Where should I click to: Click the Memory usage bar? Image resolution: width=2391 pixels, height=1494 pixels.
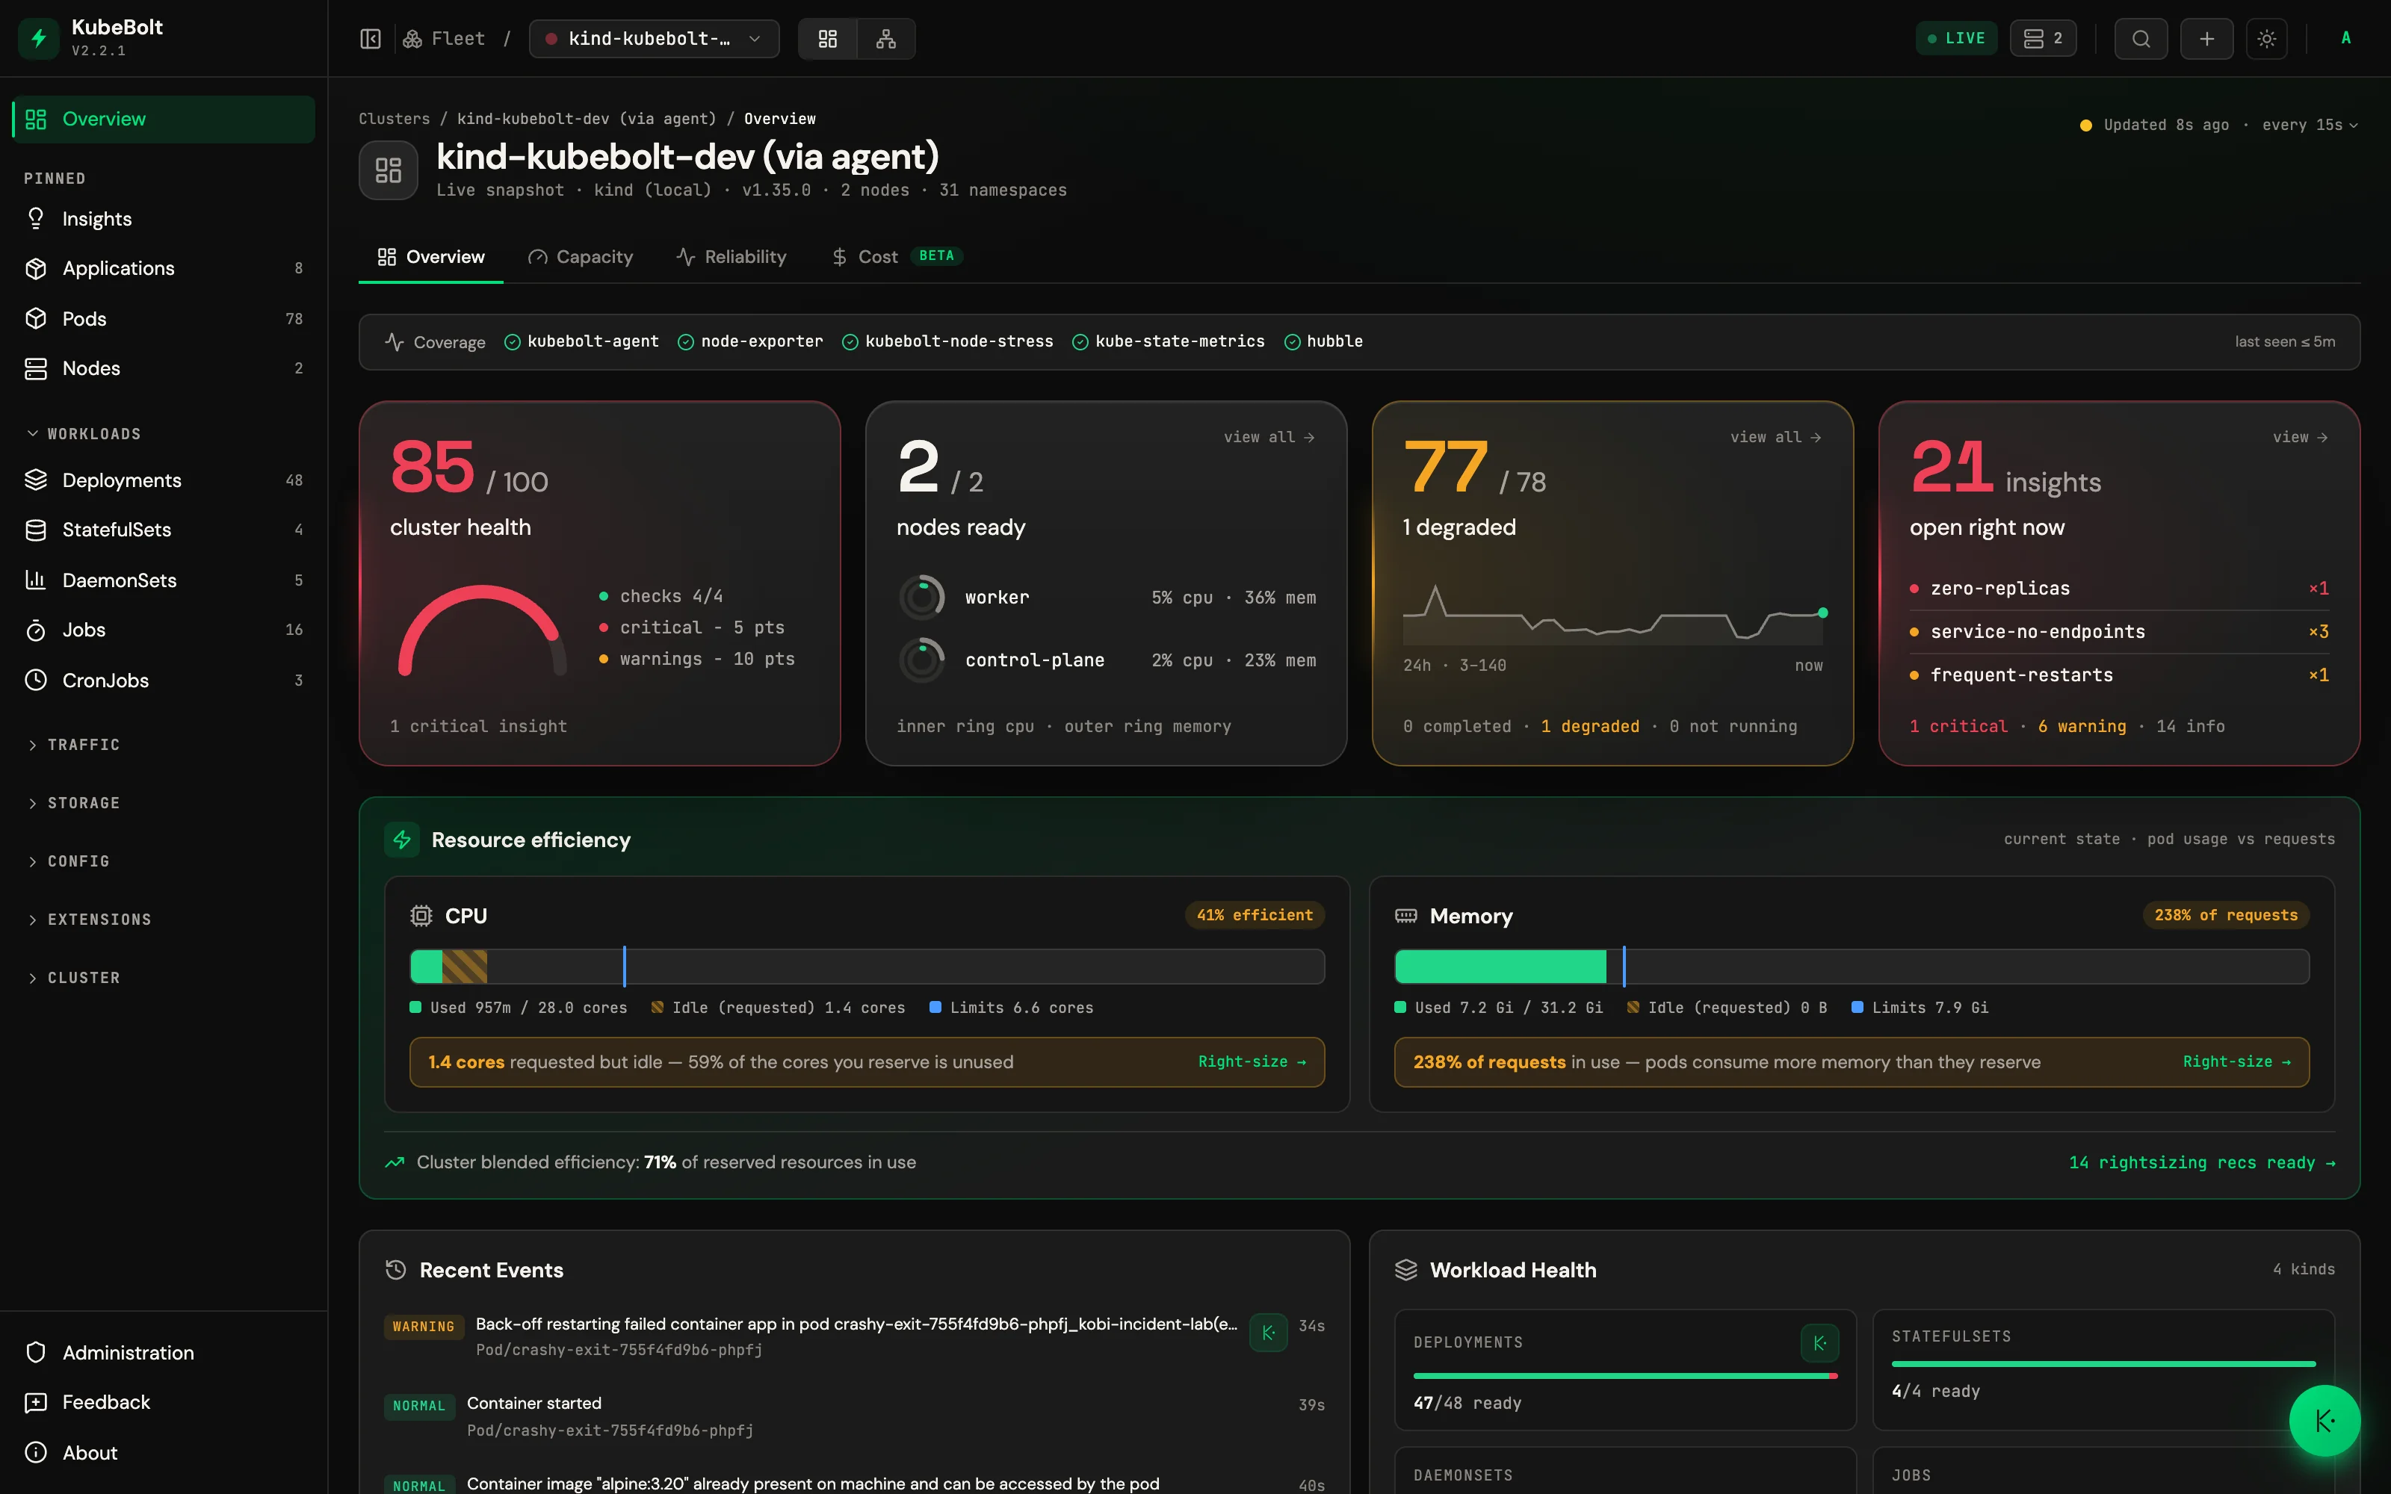[1852, 967]
